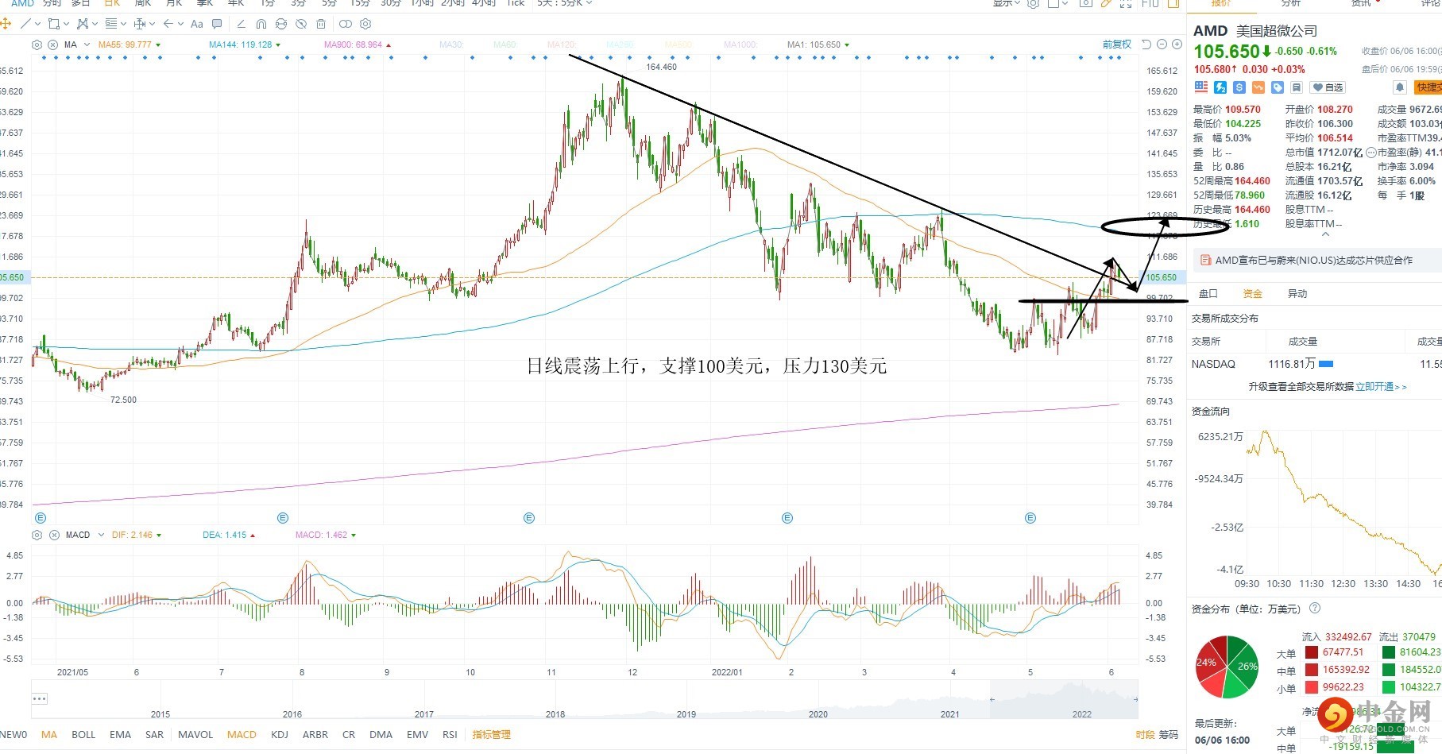Reset the chart view with undo arrow
The height and width of the screenshot is (754, 1442).
coord(1146,44)
